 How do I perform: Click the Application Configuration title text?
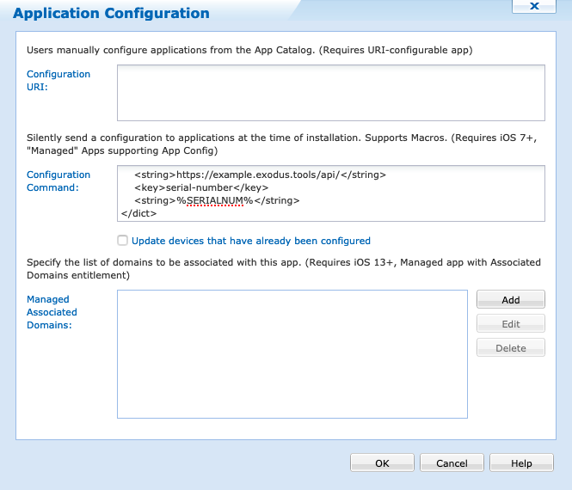111,13
